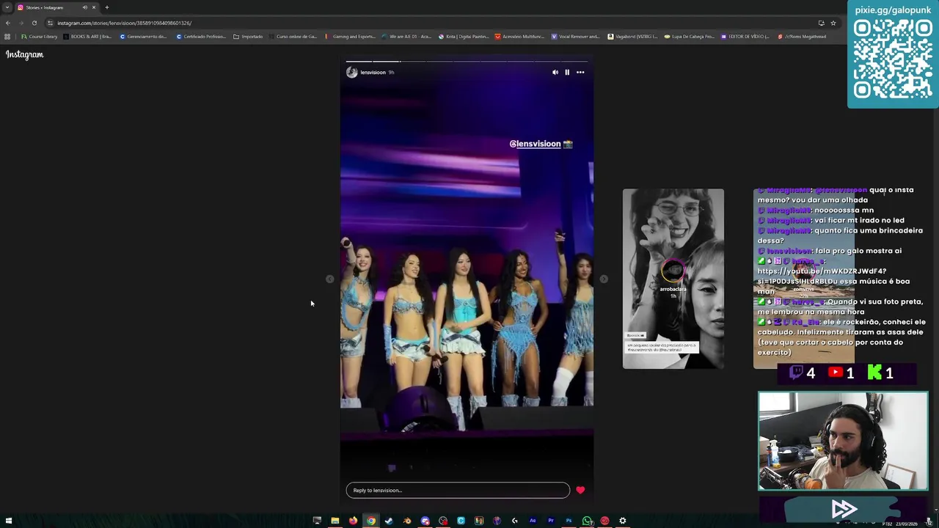The height and width of the screenshot is (528, 939).
Task: Click the Instagram logo
Action: point(24,55)
